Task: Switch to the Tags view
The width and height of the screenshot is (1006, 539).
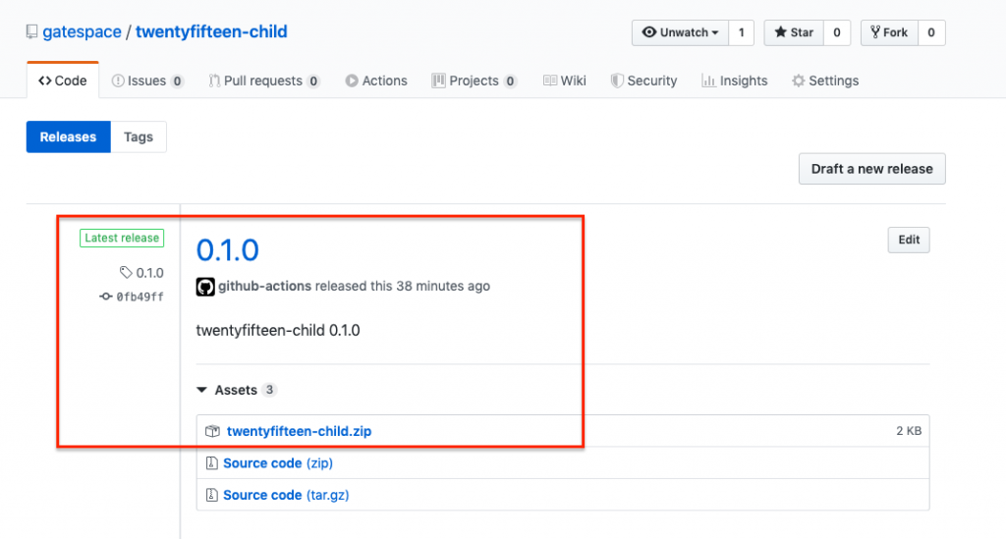Action: [x=139, y=137]
